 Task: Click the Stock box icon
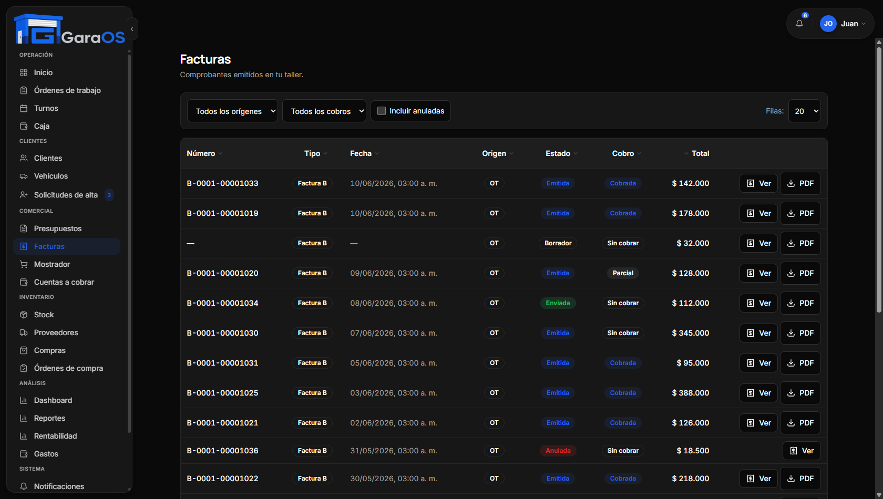[24, 315]
